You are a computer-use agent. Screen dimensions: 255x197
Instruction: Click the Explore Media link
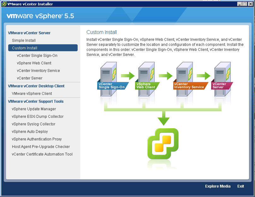[218, 186]
